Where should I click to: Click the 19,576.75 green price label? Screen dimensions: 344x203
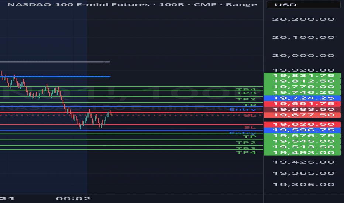(x=302, y=136)
